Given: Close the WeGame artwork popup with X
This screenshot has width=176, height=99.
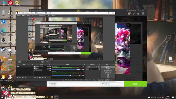Looking at the screenshot, I should (128, 25).
